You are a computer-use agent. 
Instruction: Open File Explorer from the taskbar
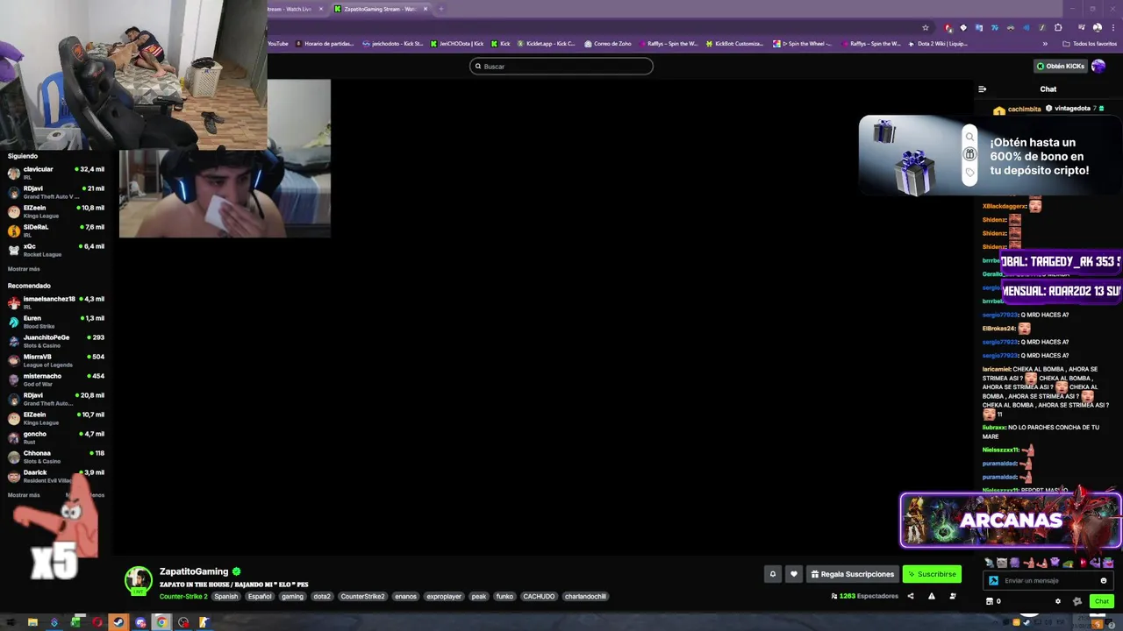(32, 622)
